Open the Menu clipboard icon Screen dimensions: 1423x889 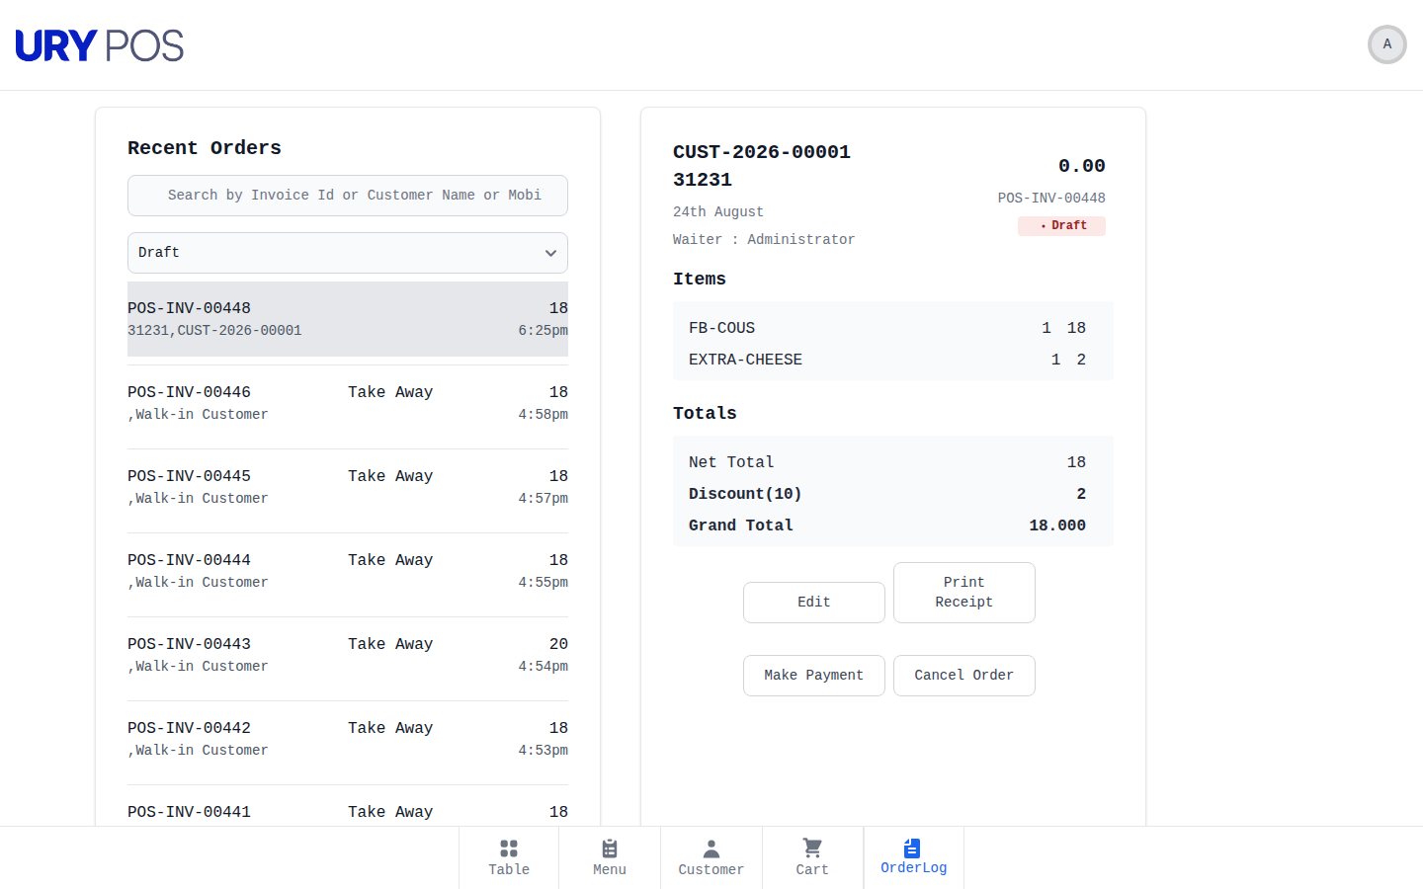[x=610, y=849]
